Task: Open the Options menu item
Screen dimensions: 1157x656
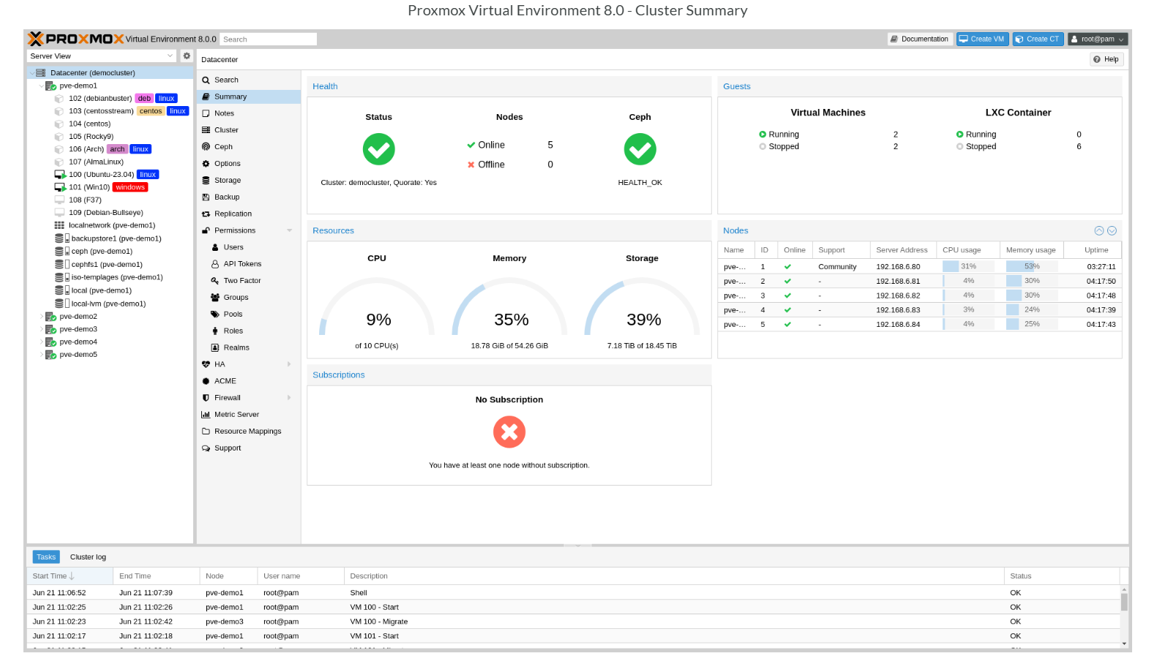Action: (248, 164)
